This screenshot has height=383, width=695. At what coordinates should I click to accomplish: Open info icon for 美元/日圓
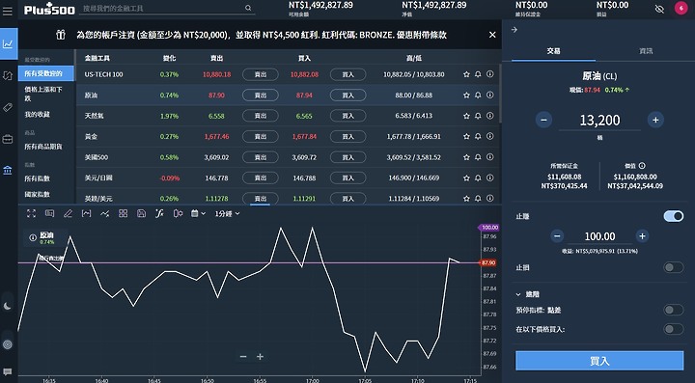pos(489,178)
